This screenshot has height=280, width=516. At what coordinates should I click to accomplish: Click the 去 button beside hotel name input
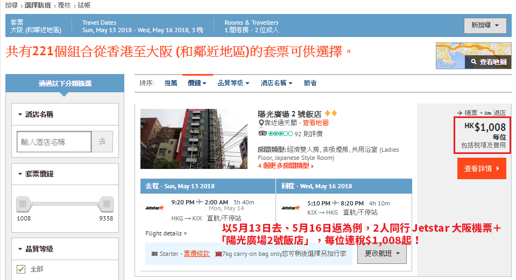[102, 142]
